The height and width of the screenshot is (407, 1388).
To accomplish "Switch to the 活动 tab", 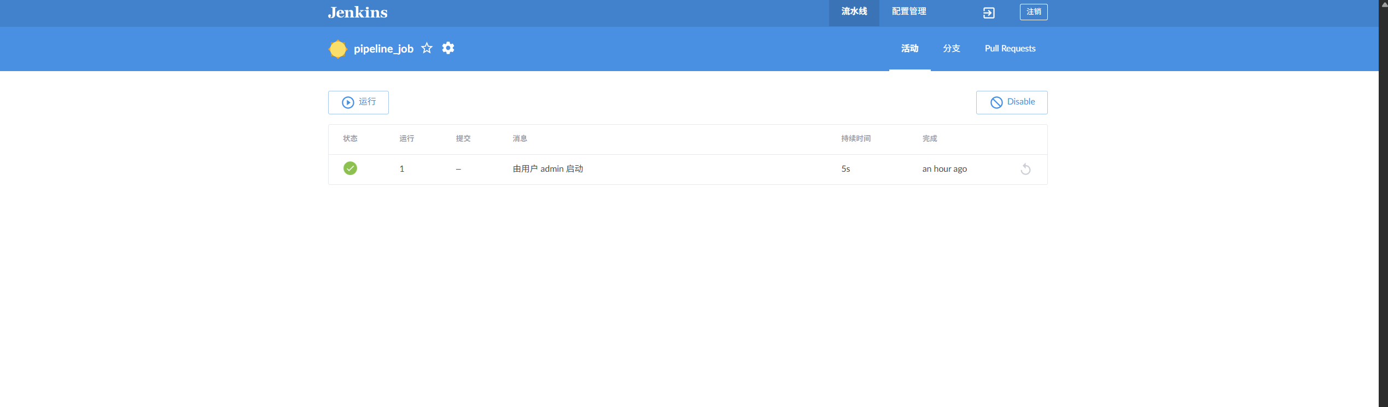I will (909, 49).
